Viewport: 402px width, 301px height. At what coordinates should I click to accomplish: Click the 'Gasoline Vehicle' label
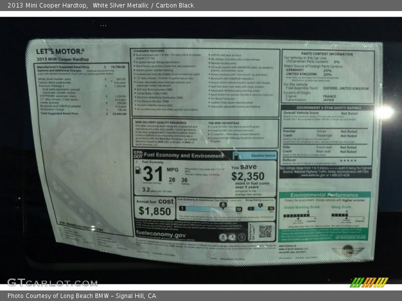tap(263, 156)
